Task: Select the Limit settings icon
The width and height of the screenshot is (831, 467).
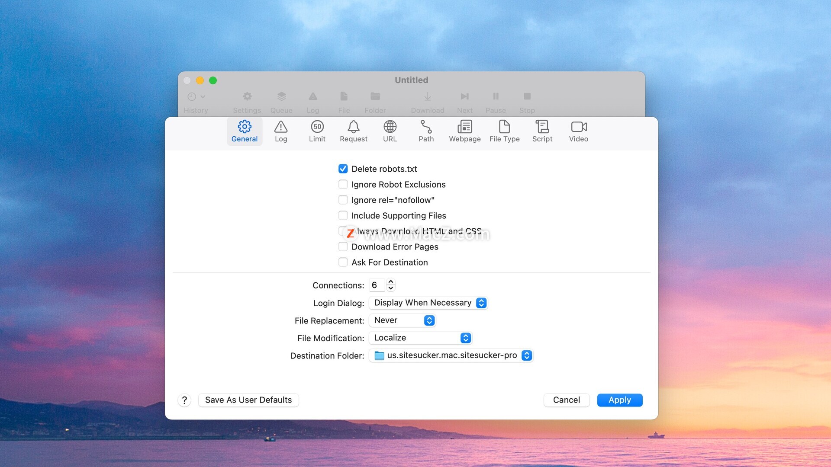Action: pos(317,131)
